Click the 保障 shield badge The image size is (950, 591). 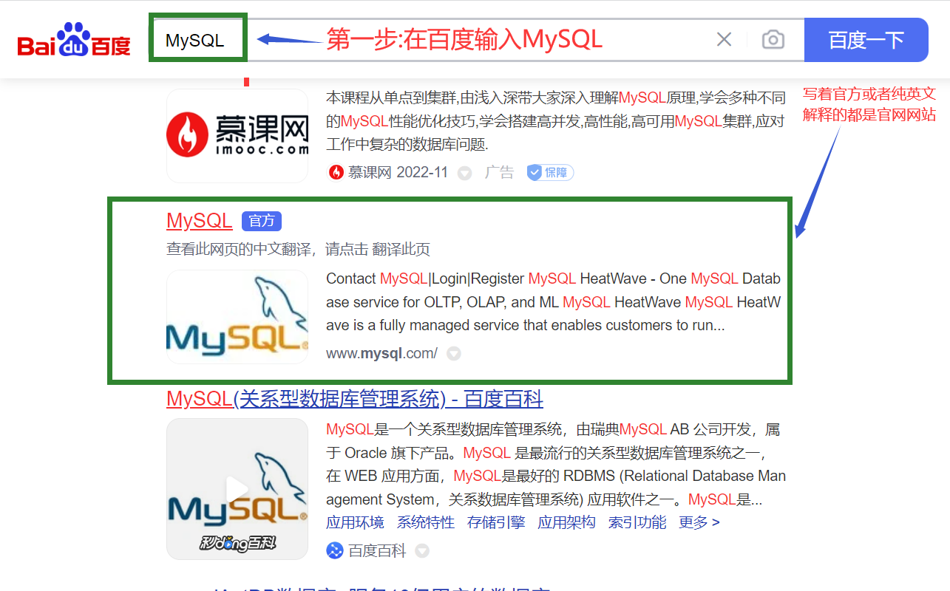[549, 173]
